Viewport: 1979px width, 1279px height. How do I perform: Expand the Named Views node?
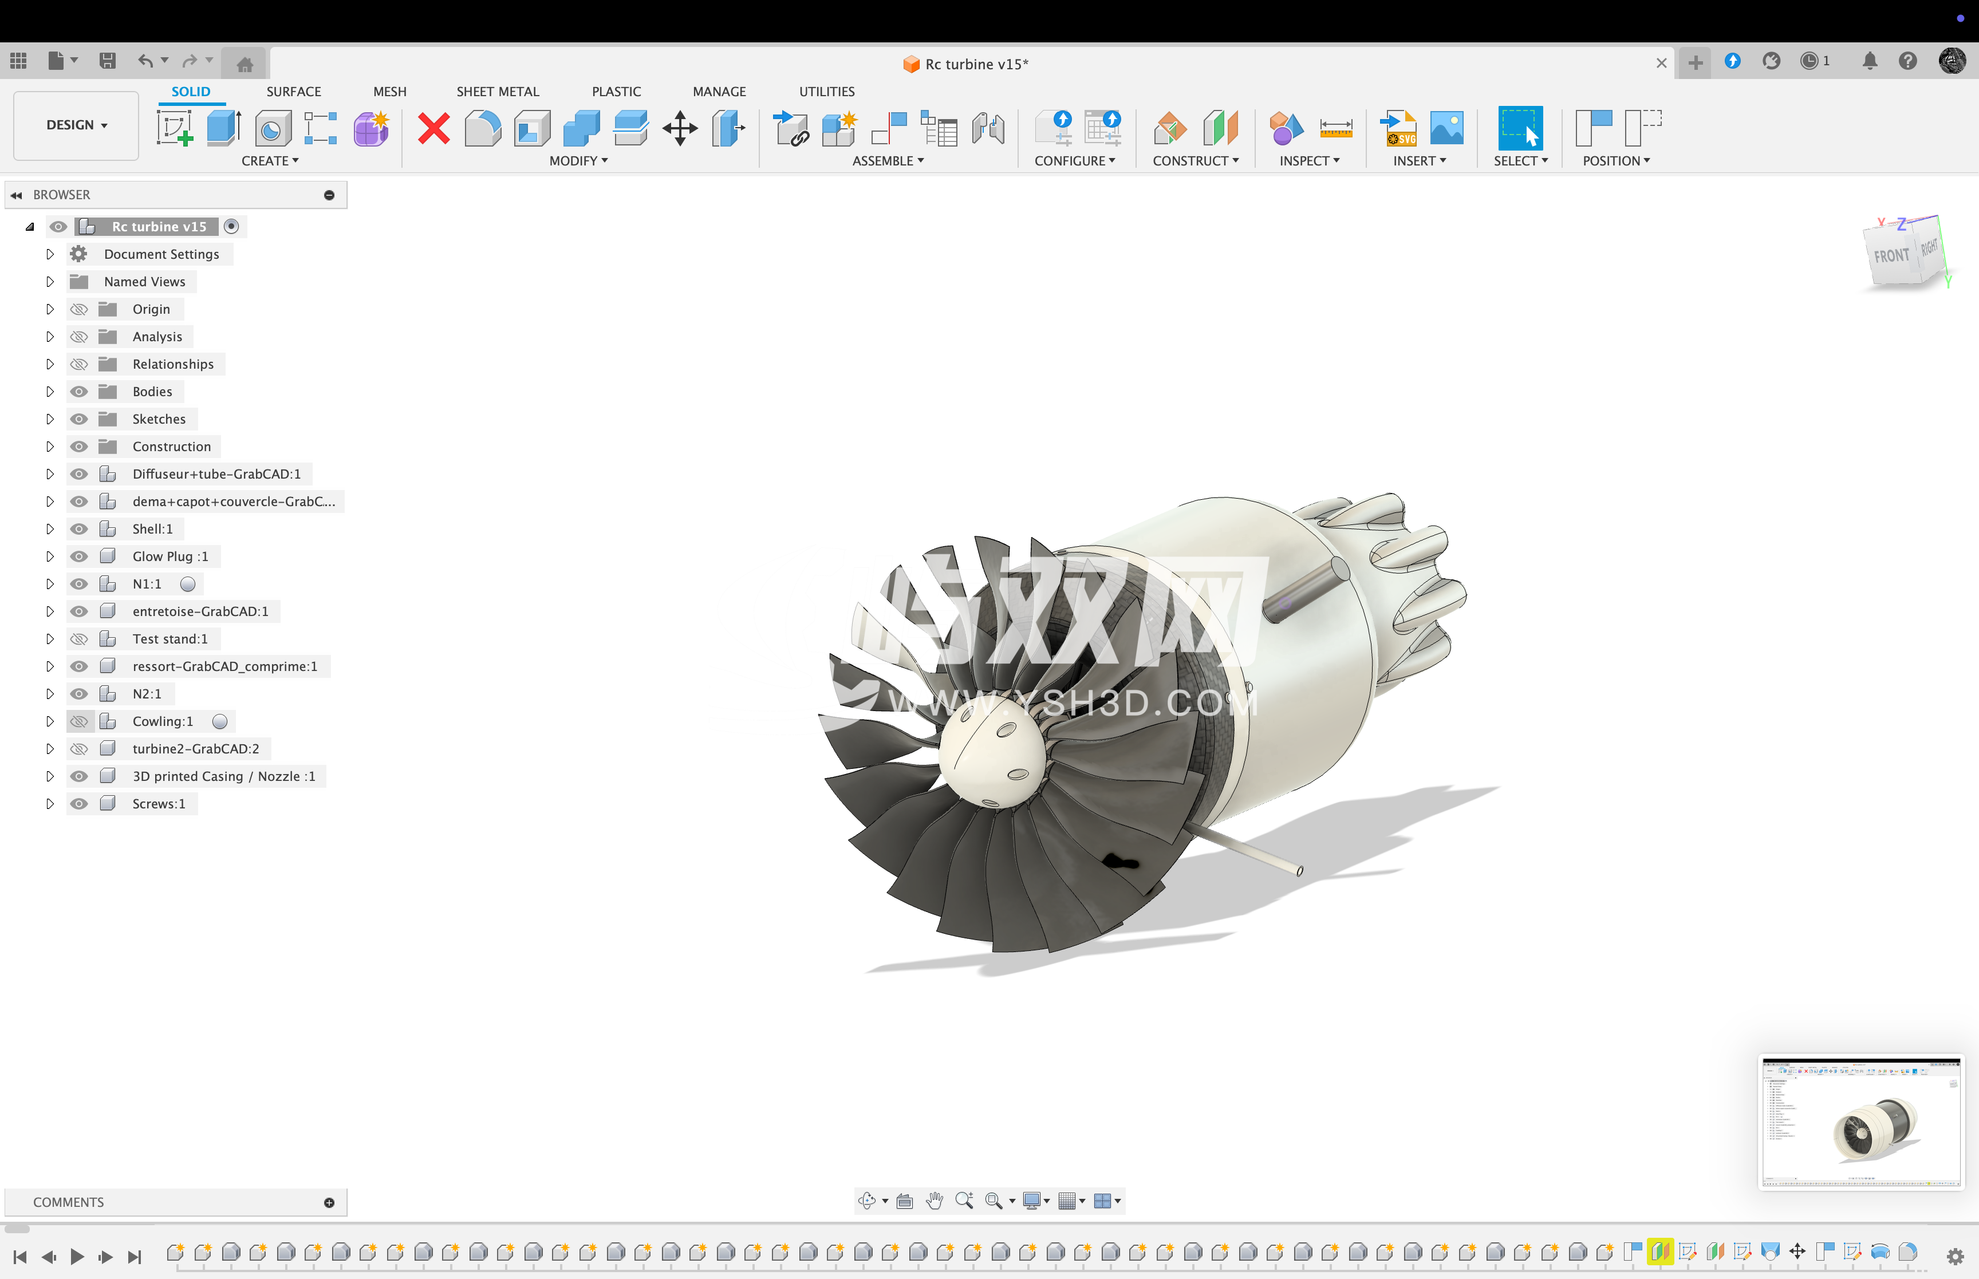point(50,282)
